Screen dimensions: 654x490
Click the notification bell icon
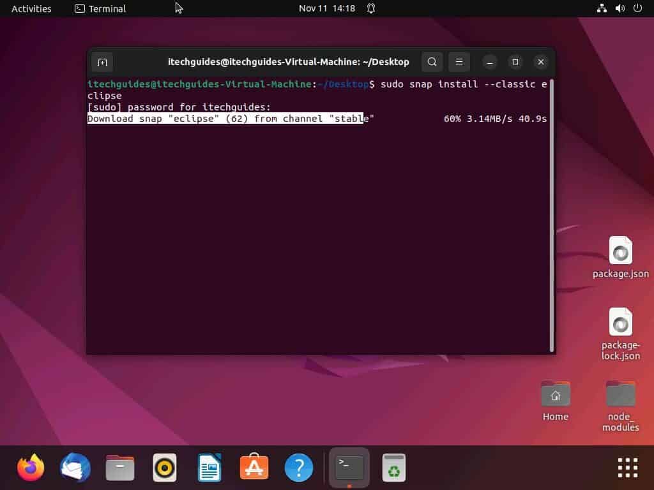click(x=371, y=8)
